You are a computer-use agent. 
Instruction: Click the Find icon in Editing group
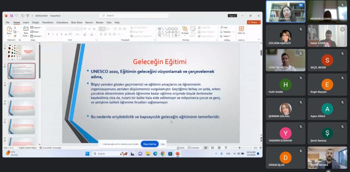point(224,27)
